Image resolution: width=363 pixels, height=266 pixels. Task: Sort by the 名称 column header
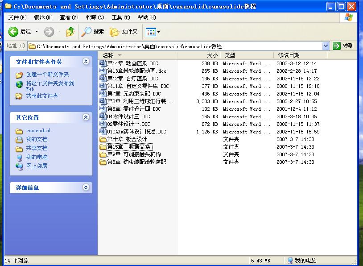138,55
